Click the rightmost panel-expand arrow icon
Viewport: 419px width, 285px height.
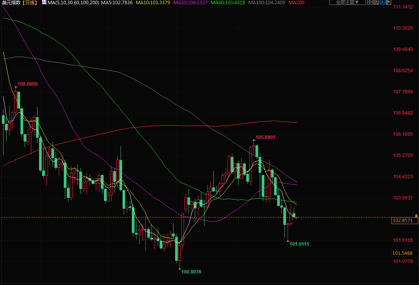pyautogui.click(x=388, y=2)
